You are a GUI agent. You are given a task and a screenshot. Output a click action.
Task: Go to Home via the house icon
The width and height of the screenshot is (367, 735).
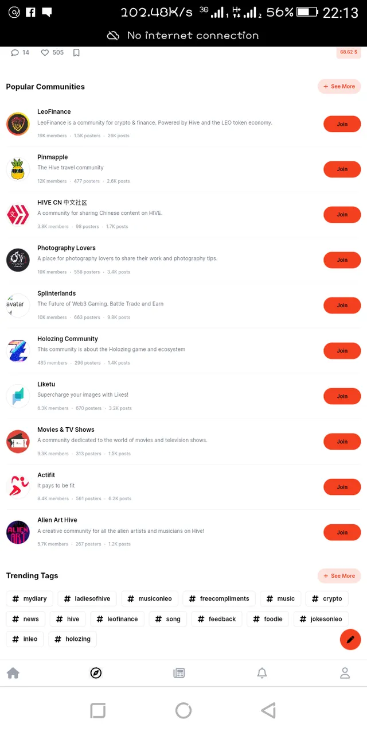[x=13, y=673]
